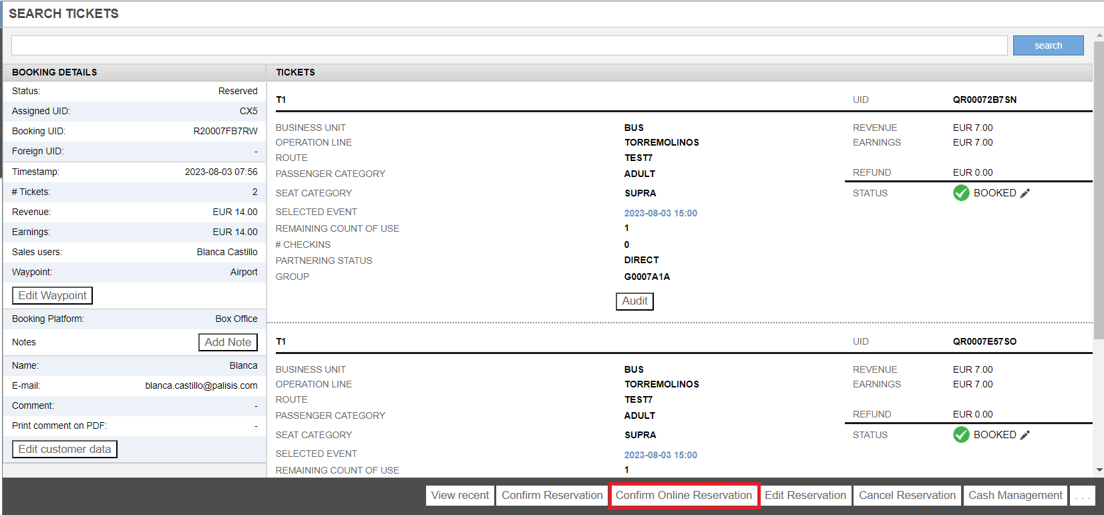Screen dimensions: 1104x515
Task: Click the scrollbar up arrow at top right
Action: [x=1099, y=35]
